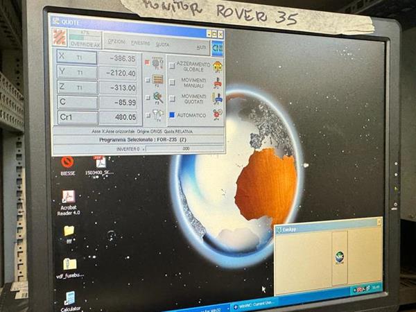Toggle the blue Automatico checkbox
Viewport: 416px width, 312px height.
coord(172,115)
